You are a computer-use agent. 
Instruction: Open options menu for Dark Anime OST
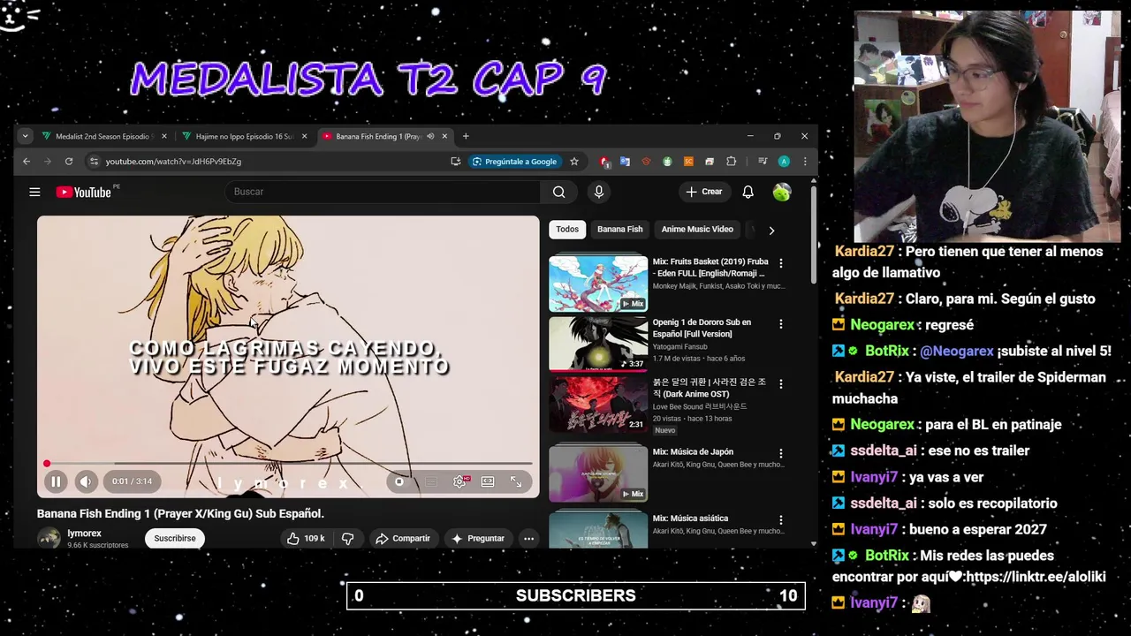[780, 384]
